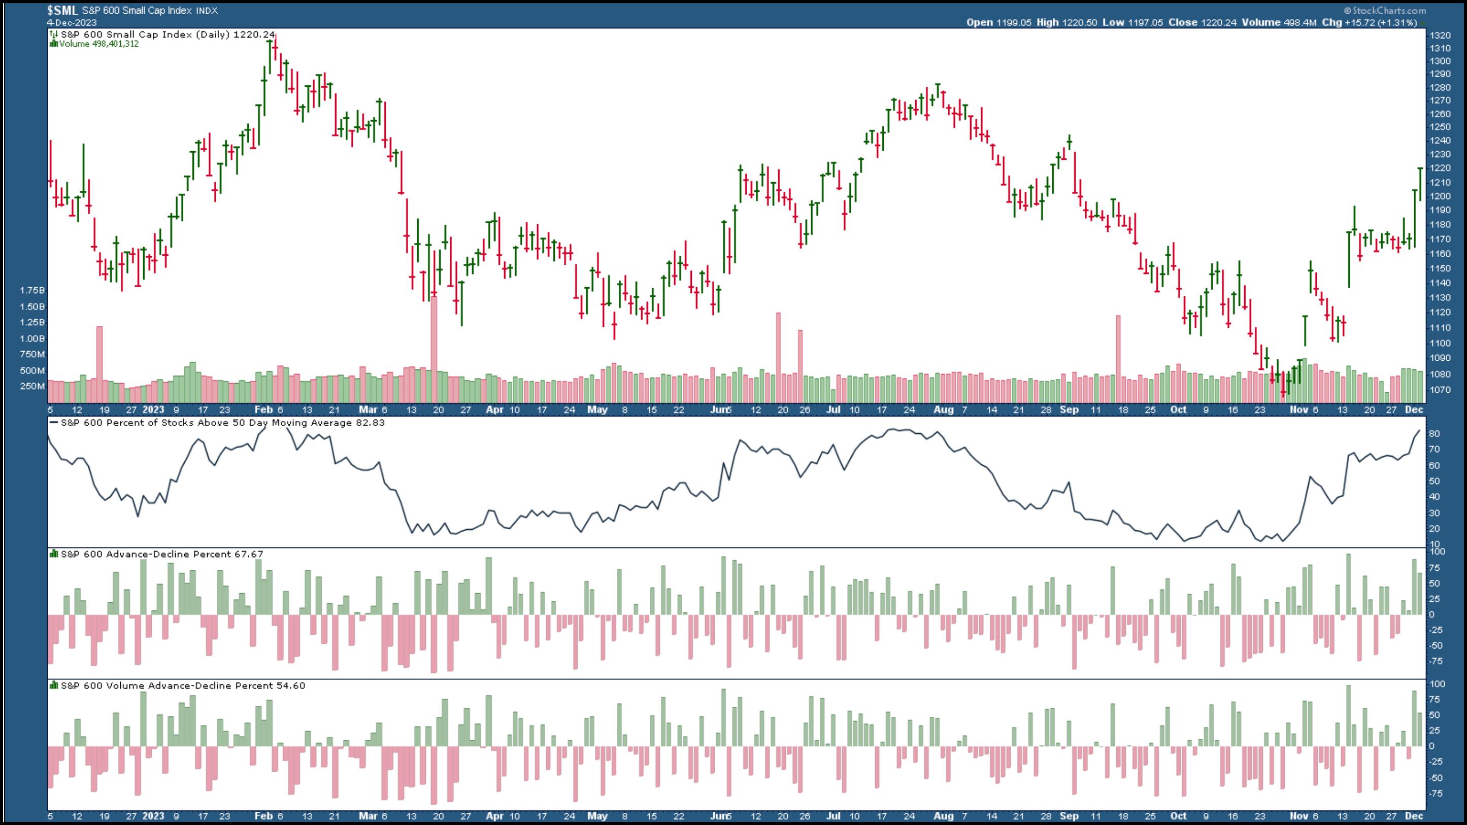Click the S&P 600 Small Cap Index (Daily) legend text
The image size is (1467, 825).
pos(145,34)
